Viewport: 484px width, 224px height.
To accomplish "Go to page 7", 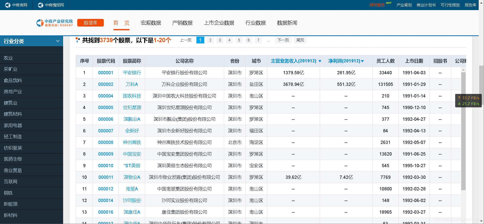I will (x=258, y=40).
